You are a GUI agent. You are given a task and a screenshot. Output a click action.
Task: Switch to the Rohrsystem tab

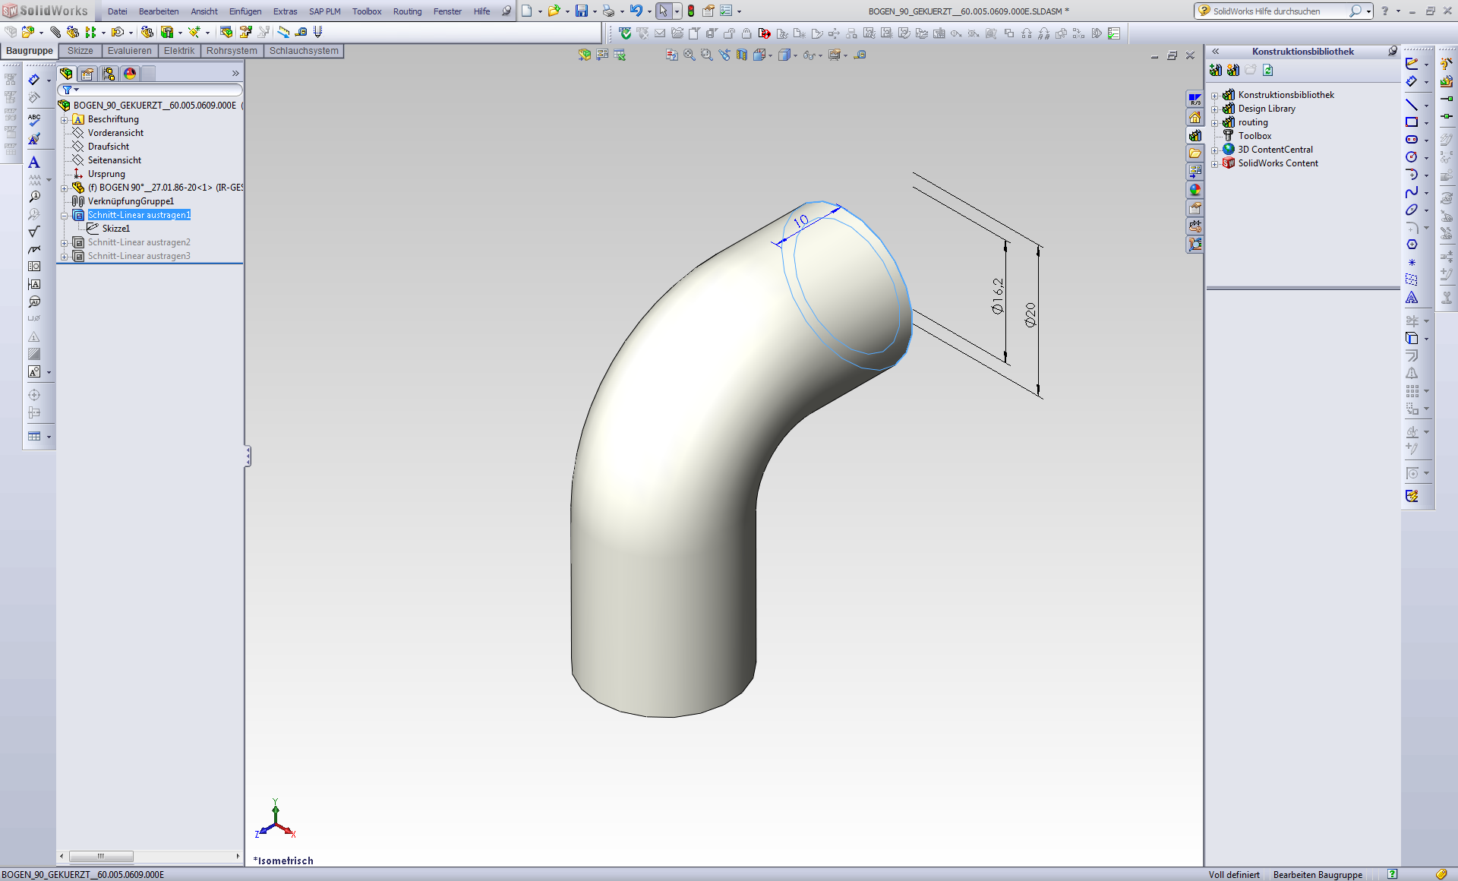tap(232, 51)
